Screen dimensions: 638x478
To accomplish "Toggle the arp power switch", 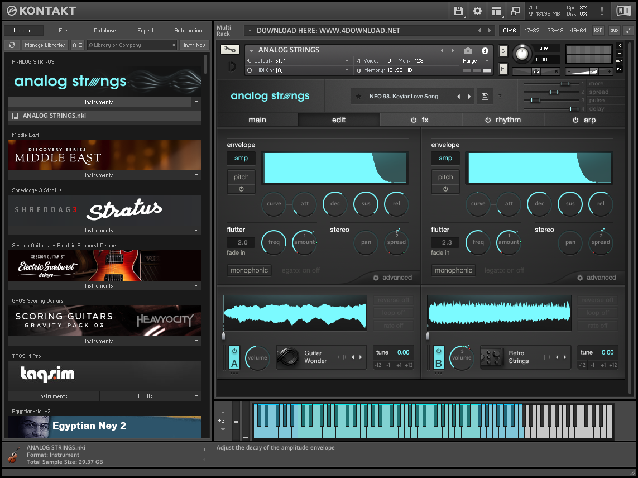I will pyautogui.click(x=575, y=120).
